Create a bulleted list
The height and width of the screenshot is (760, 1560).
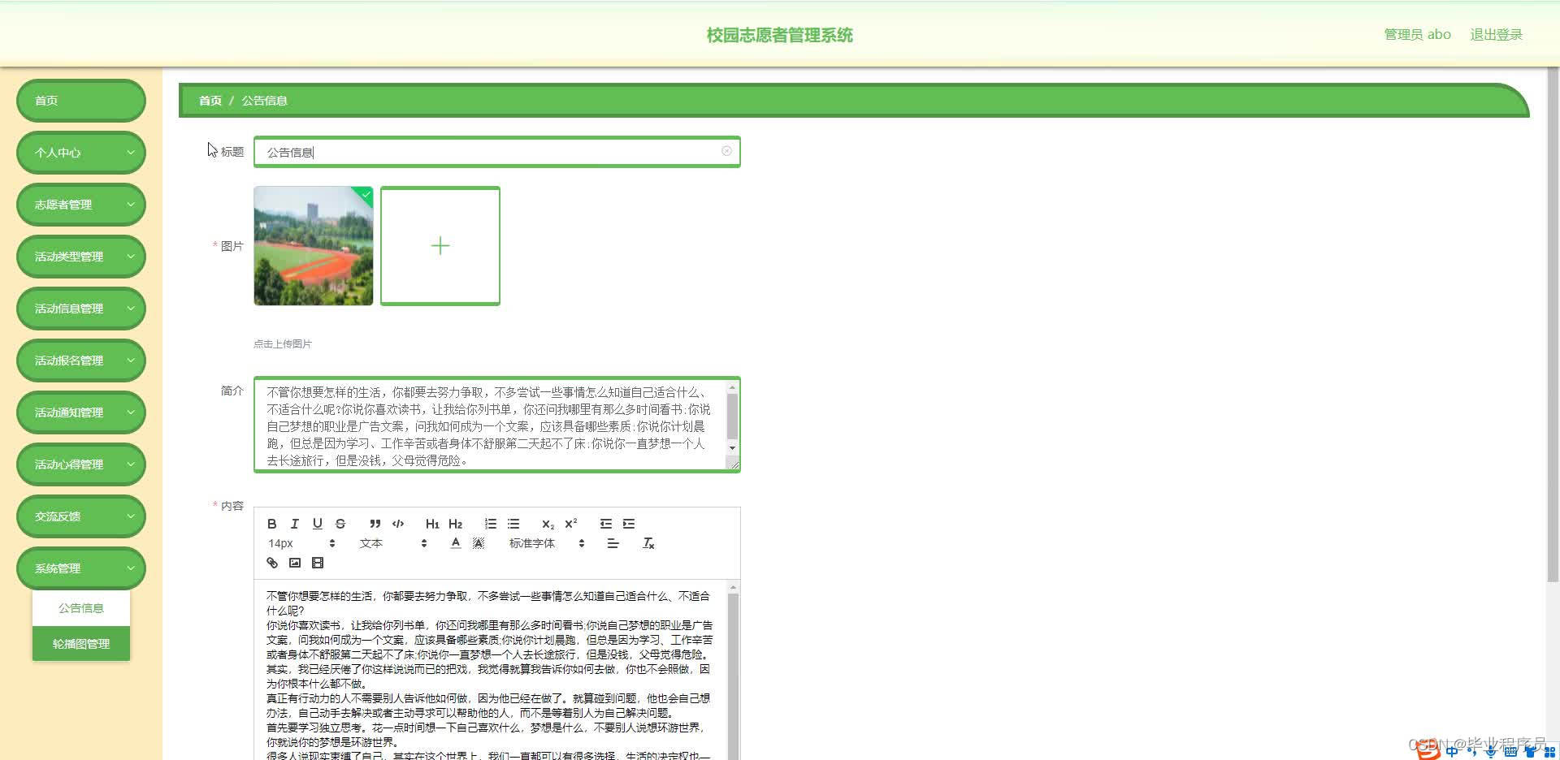pyautogui.click(x=513, y=524)
